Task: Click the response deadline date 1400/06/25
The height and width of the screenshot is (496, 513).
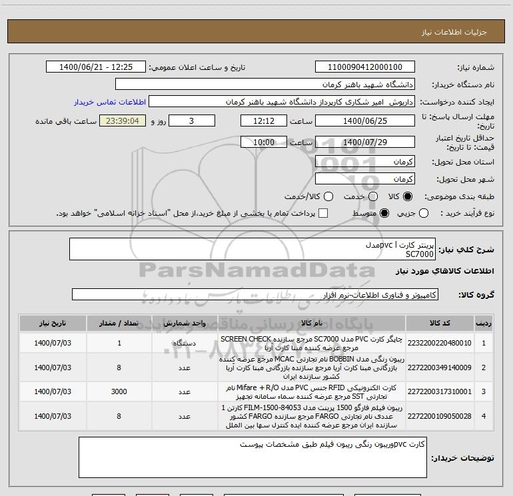Action: (x=365, y=121)
